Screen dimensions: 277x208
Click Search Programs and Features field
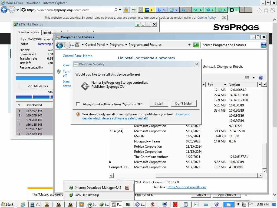(230, 45)
